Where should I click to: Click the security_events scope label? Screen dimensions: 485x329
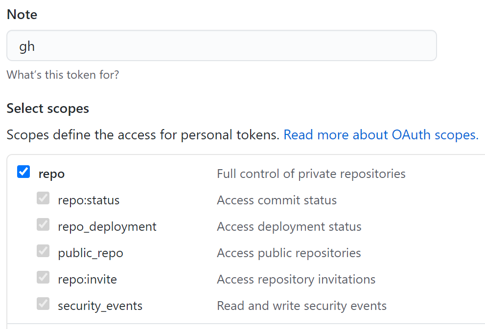pyautogui.click(x=100, y=306)
